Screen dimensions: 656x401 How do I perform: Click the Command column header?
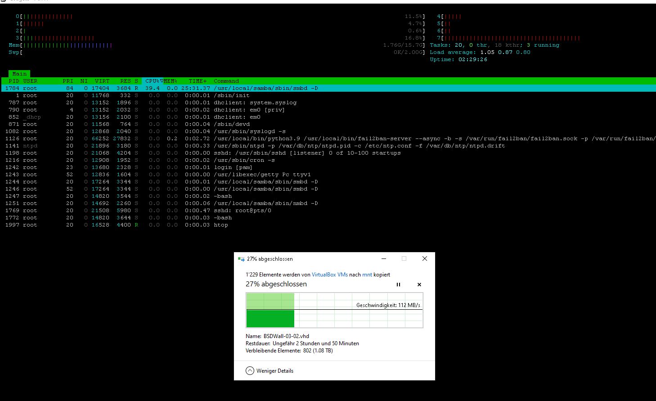[226, 81]
